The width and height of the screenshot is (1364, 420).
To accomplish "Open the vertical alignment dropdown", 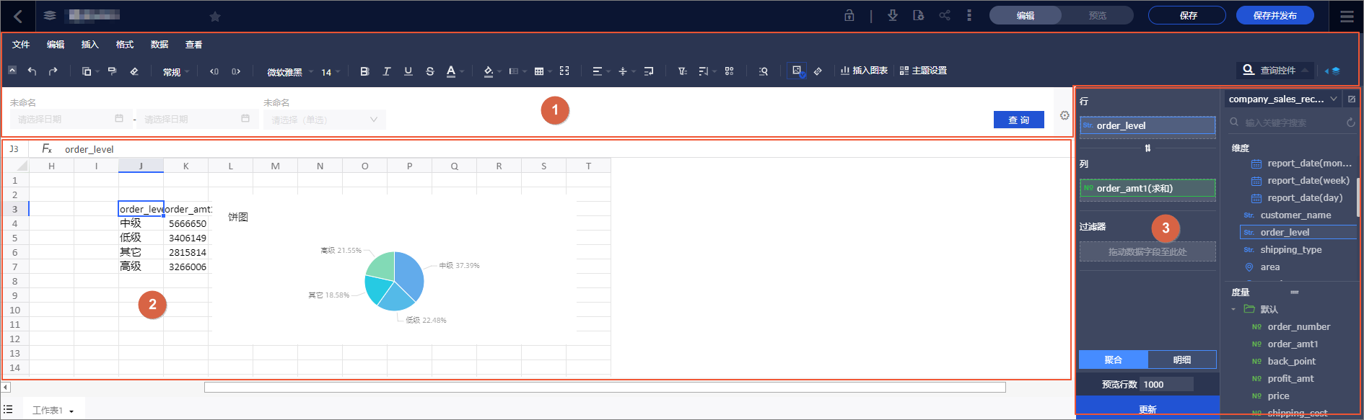I will coord(626,71).
